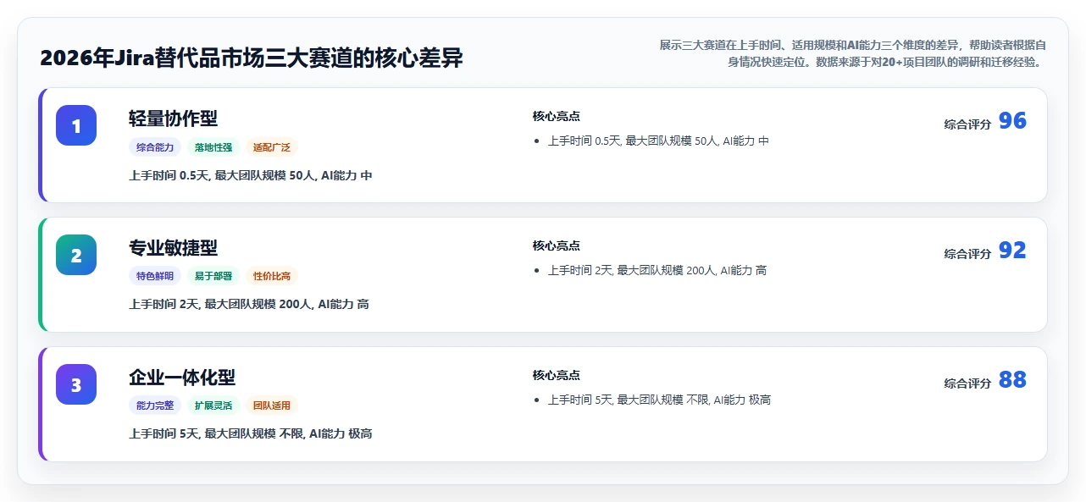The height and width of the screenshot is (502, 1086).
Task: Click the score 96 value
Action: pos(1012,121)
